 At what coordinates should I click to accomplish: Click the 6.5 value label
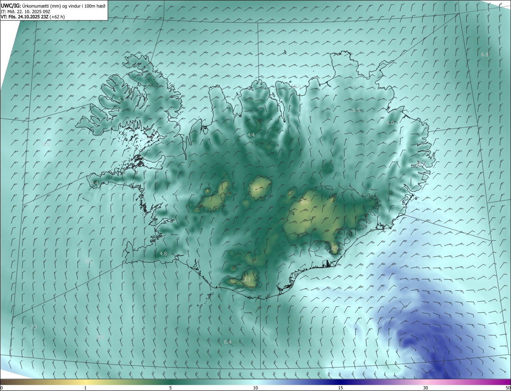pyautogui.click(x=356, y=110)
